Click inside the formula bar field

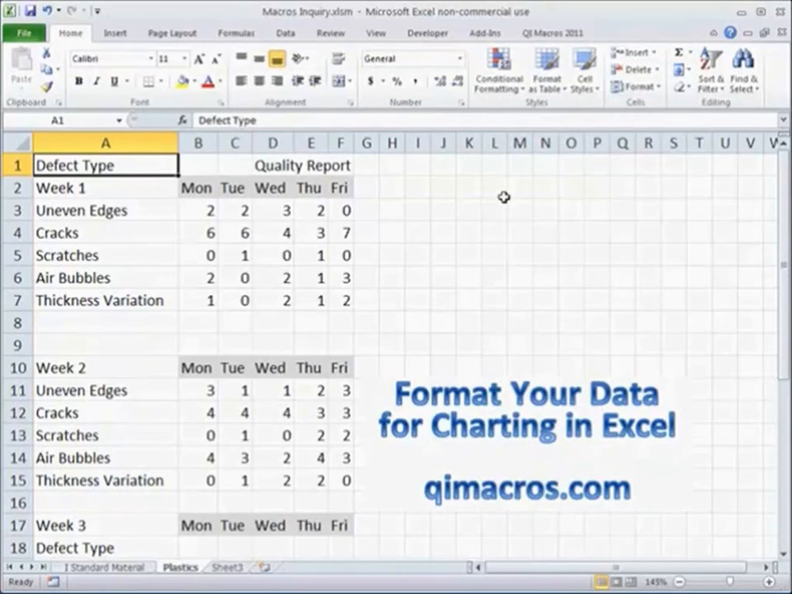coord(485,121)
